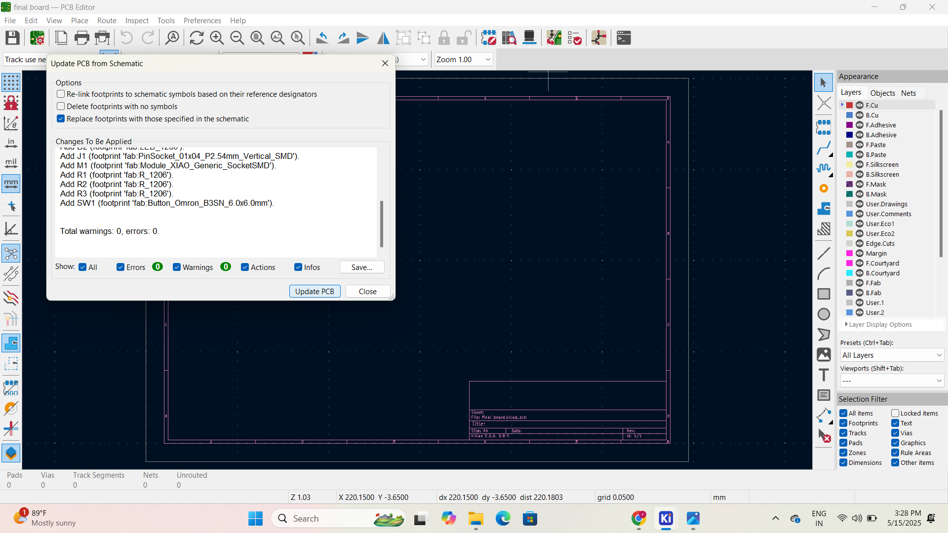
Task: Open Board Setup icon
Action: pyautogui.click(x=38, y=38)
